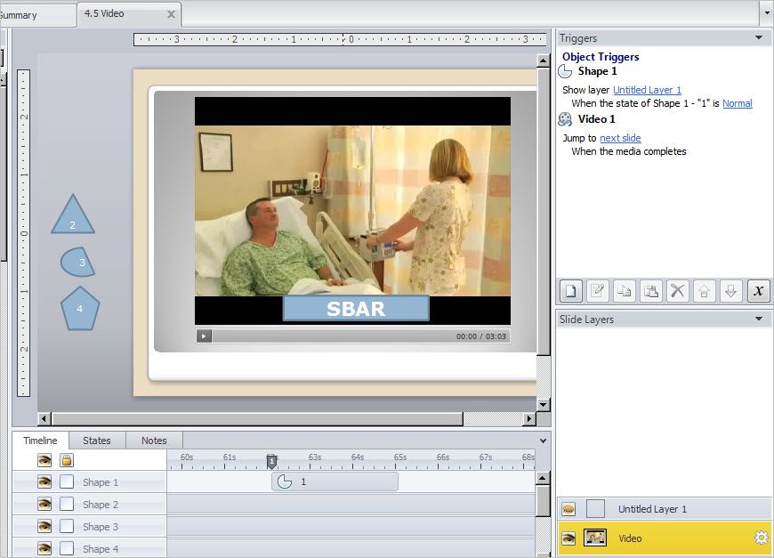The width and height of the screenshot is (774, 558).
Task: Toggle visibility of Shape 3 in timeline
Action: [44, 527]
